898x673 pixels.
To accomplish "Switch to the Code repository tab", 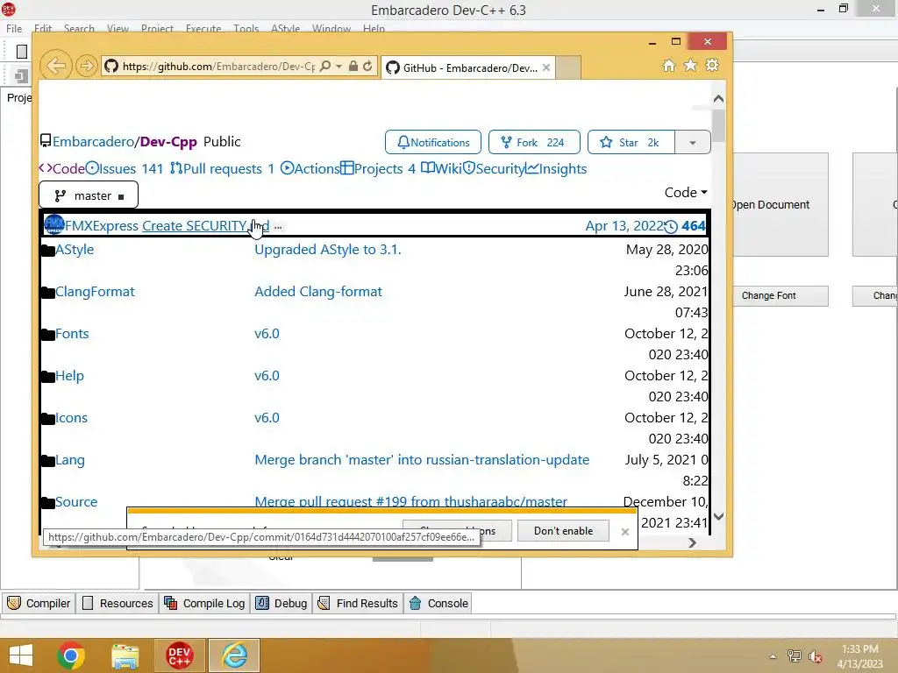I will coord(62,169).
